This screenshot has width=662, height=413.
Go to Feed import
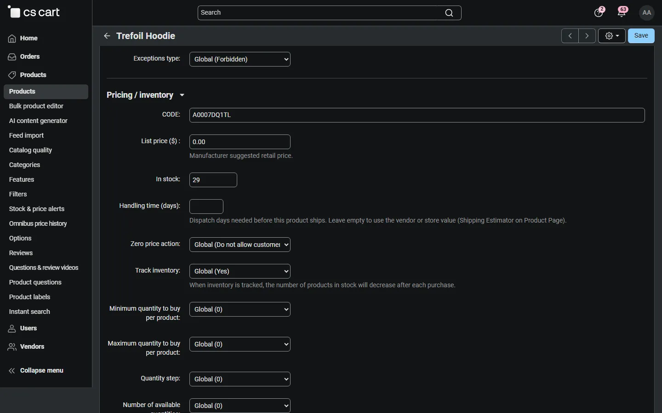coord(26,136)
